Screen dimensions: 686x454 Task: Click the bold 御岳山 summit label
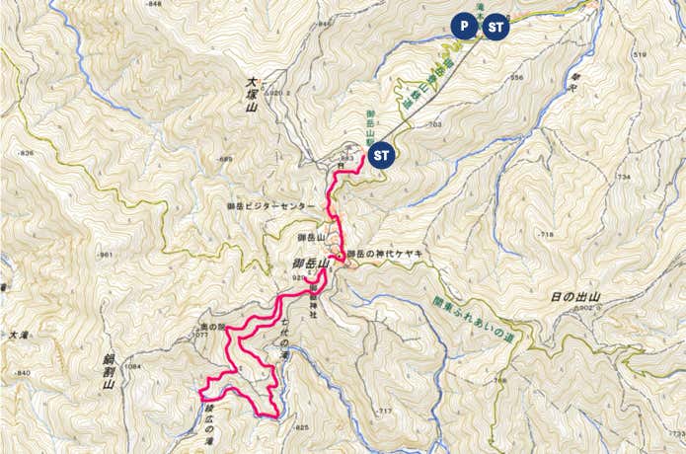310,264
